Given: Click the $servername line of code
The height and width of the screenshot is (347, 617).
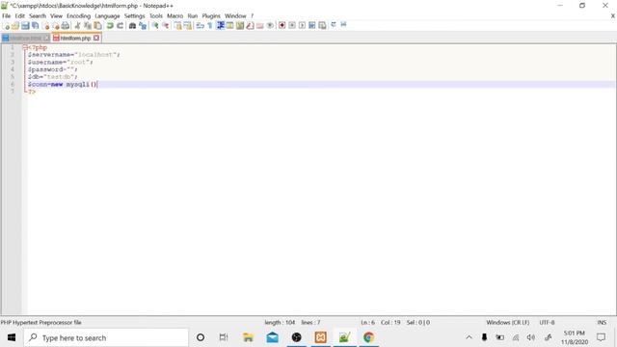Looking at the screenshot, I should tap(73, 55).
